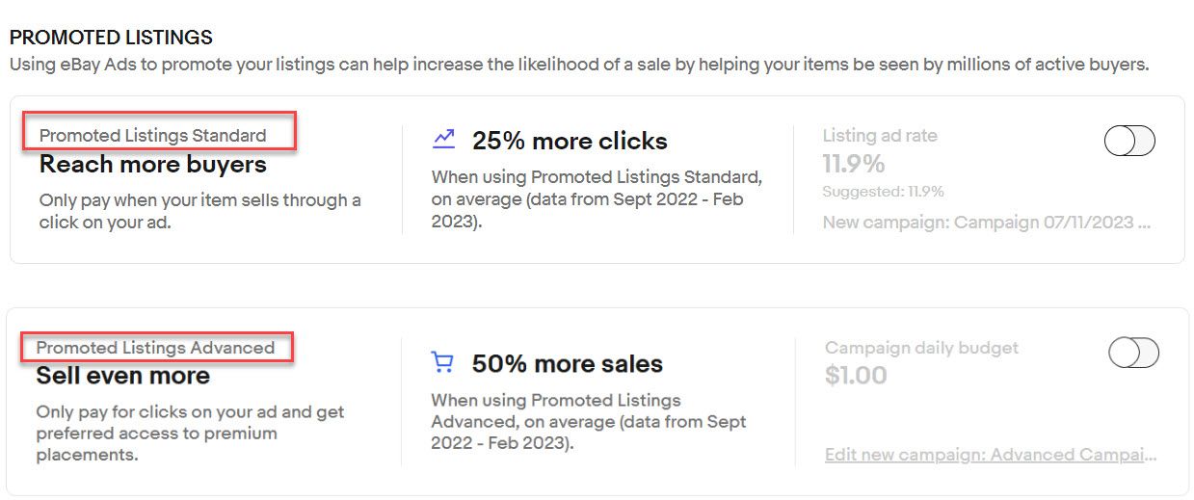Click the shopping cart icon beside 50% more sales
1194x500 pixels.
442,363
